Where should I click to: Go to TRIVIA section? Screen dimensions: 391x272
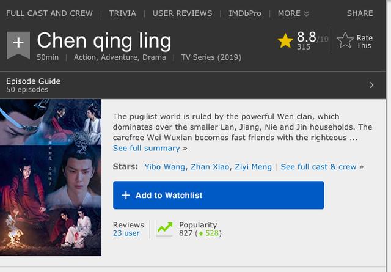click(x=123, y=13)
